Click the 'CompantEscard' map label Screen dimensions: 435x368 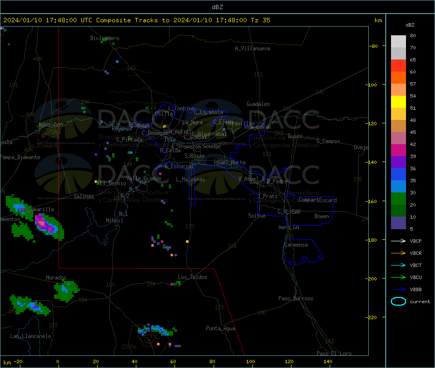[x=318, y=200]
